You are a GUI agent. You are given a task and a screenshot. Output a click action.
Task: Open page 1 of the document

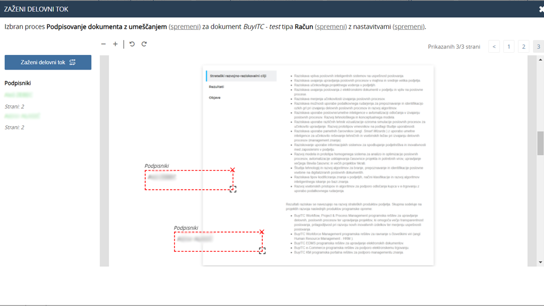pyautogui.click(x=509, y=46)
